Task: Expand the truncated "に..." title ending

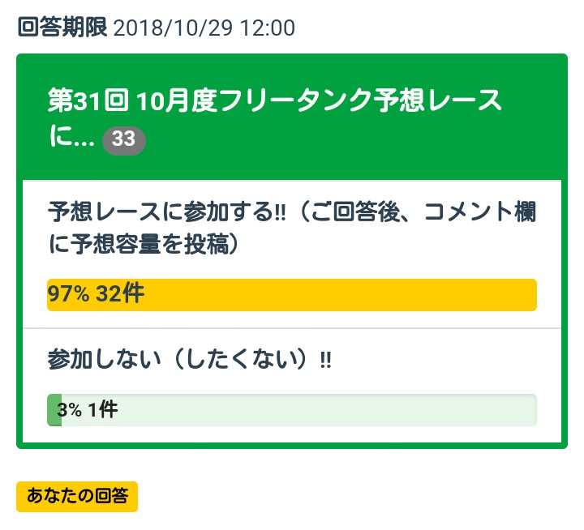Action: click(72, 139)
